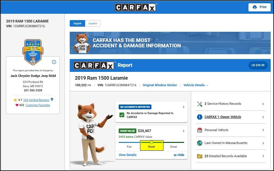Click the Personal Vehicle label
The width and height of the screenshot is (274, 171).
coord(216,130)
